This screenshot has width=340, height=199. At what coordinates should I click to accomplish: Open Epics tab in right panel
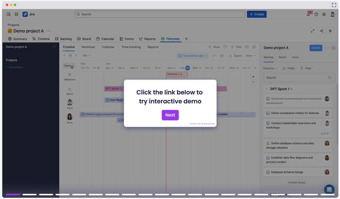click(x=295, y=57)
